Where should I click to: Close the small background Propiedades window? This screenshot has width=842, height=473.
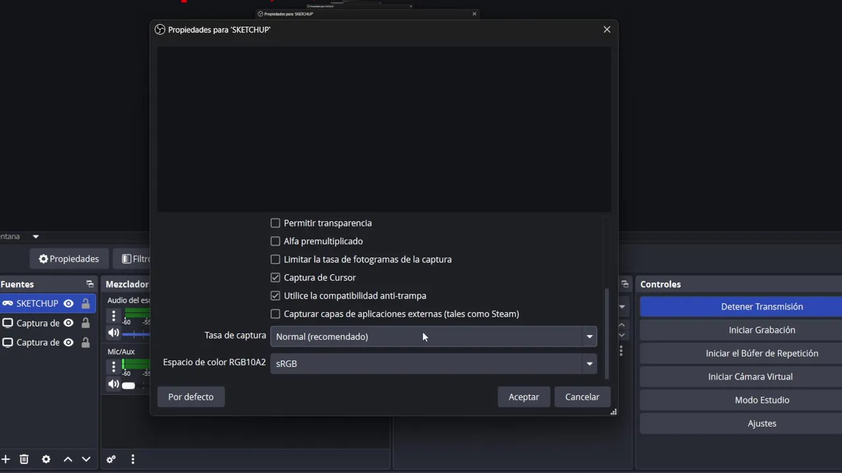click(474, 14)
